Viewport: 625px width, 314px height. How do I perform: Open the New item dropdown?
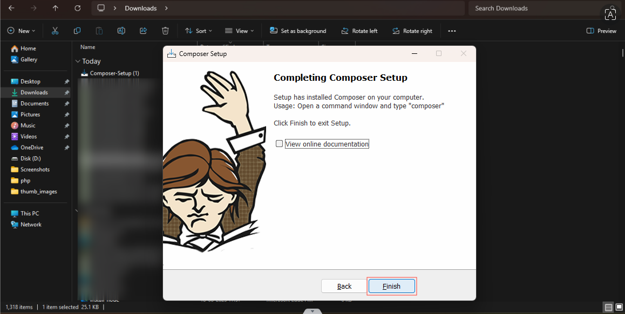coord(22,31)
